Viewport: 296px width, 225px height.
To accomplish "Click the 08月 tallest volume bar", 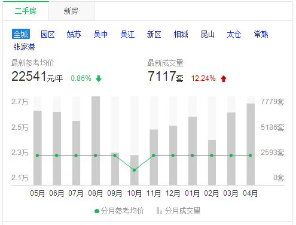I will point(96,141).
